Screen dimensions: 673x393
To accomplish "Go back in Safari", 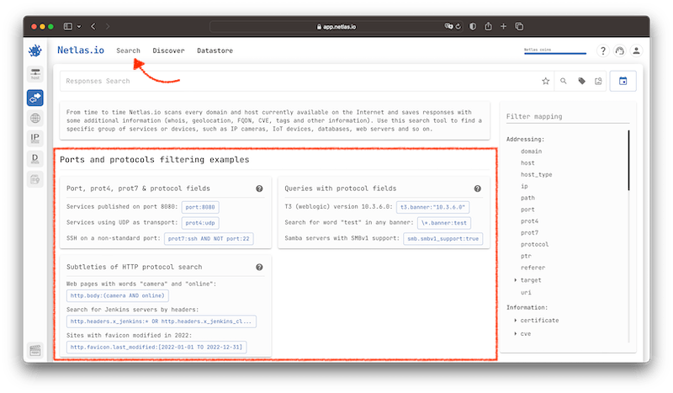I will [93, 27].
